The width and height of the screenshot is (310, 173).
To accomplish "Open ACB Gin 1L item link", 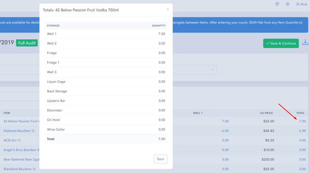I will click(12, 141).
